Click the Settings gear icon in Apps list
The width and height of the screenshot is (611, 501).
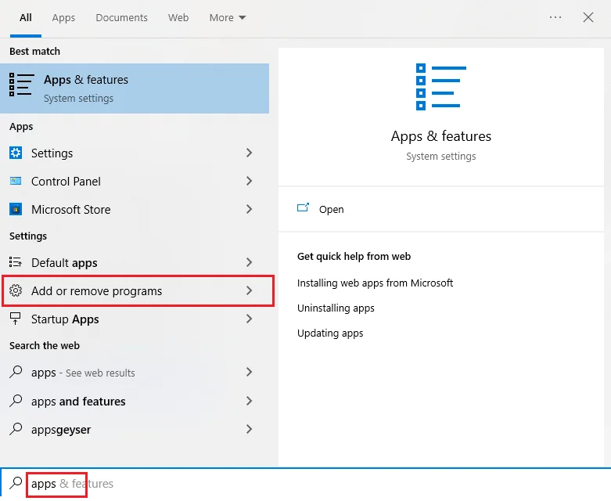coord(16,153)
